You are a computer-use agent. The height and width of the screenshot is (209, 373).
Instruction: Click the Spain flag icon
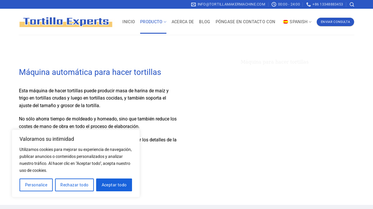point(285,22)
